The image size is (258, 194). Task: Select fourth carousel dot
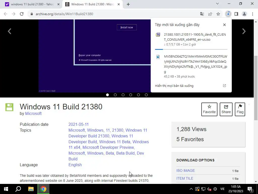coord(131,95)
